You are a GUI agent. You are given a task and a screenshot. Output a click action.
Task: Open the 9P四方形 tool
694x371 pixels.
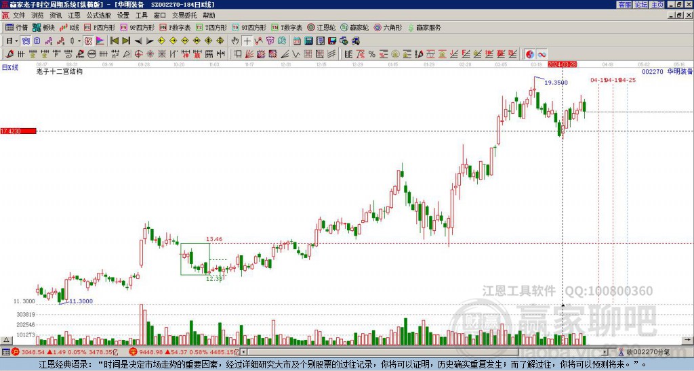(137, 27)
